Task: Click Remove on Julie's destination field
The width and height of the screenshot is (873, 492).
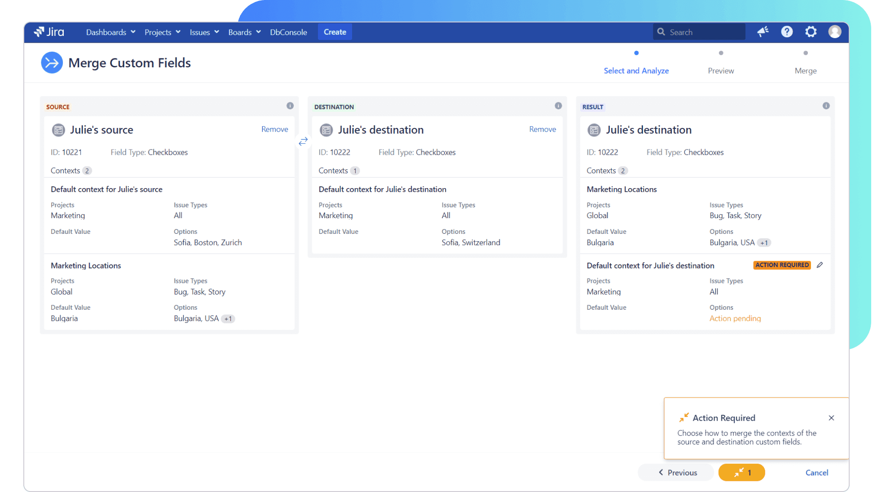Action: (542, 129)
